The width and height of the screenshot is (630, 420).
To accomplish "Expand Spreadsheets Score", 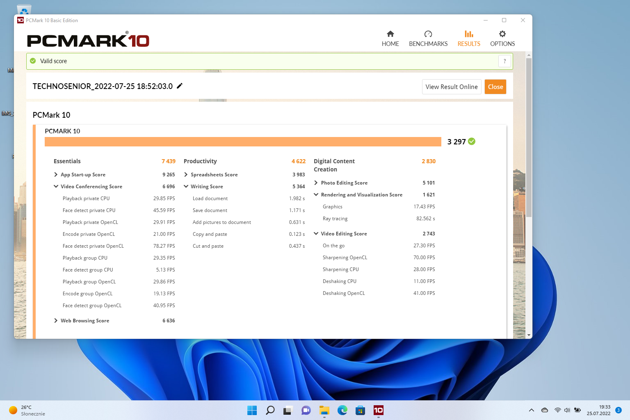I will (186, 175).
